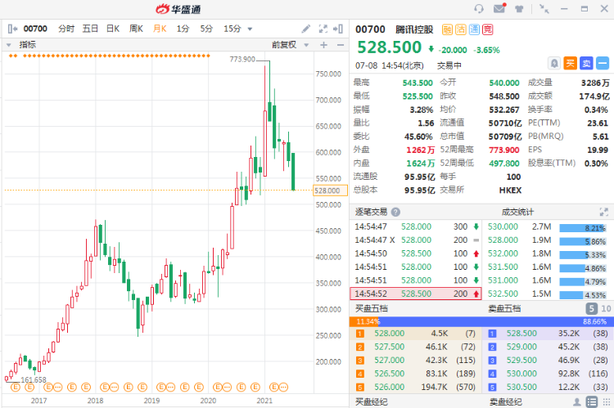Click the 528.000 price axis label
Viewport: 614px width, 408px height.
[x=331, y=191]
